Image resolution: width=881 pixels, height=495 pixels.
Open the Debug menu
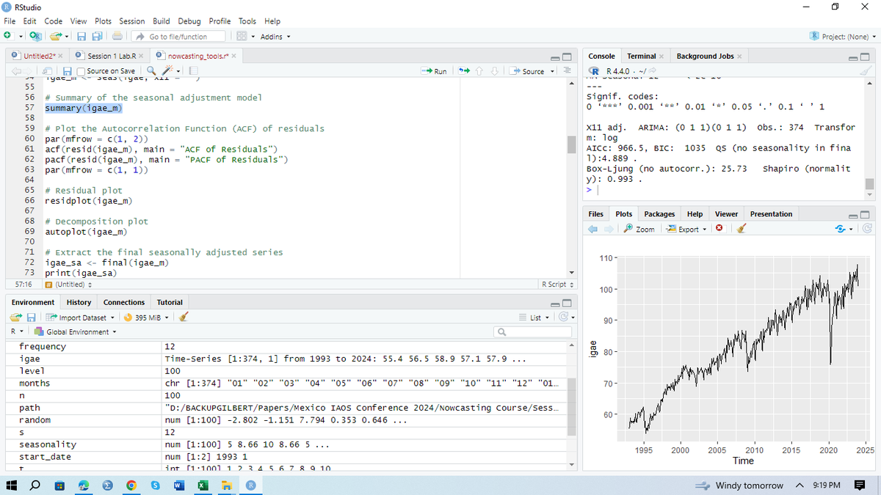pyautogui.click(x=189, y=21)
